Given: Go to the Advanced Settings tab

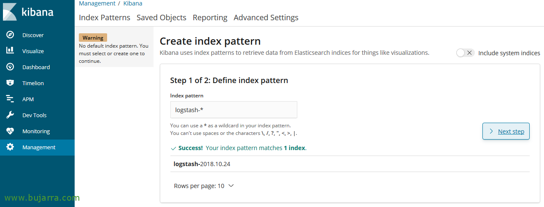Looking at the screenshot, I should pyautogui.click(x=266, y=18).
